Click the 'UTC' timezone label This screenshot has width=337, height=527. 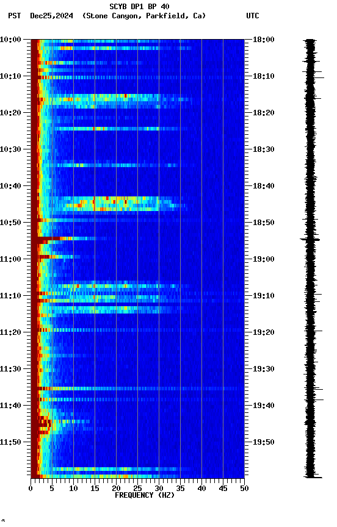pos(253,16)
